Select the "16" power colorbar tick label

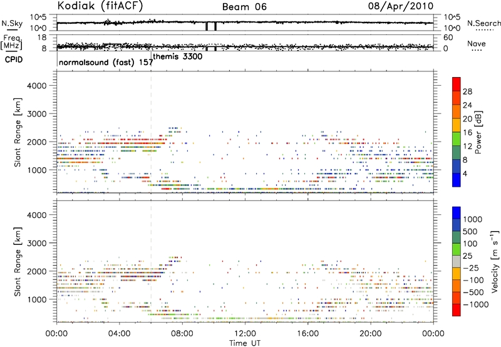pyautogui.click(x=467, y=133)
